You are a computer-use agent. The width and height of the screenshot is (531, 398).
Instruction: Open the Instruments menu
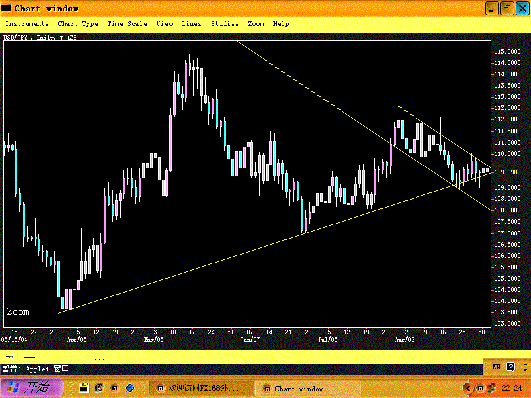click(27, 24)
